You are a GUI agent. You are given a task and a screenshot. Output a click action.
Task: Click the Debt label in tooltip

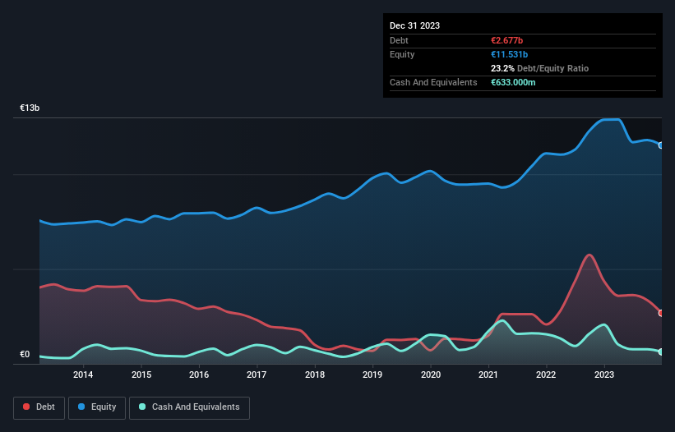coord(399,40)
